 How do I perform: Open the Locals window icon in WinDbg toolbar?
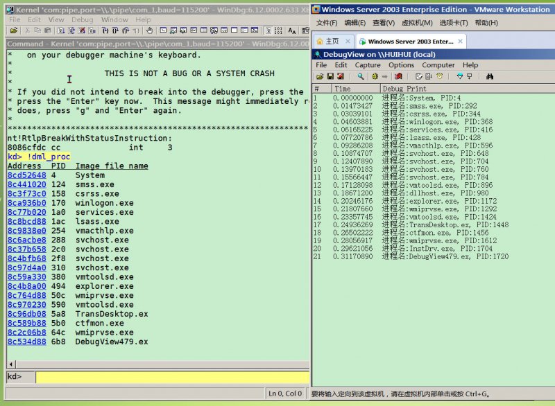point(183,30)
